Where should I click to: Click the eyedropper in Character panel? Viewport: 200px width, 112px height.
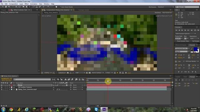pyautogui.click(x=192, y=49)
